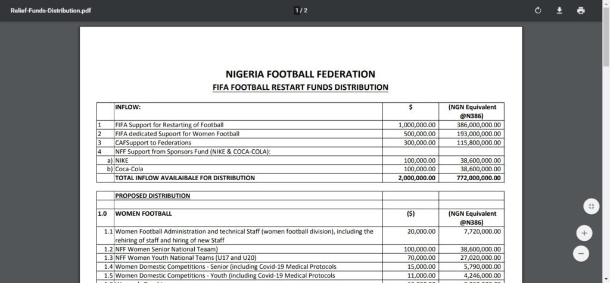Click the PROPOSED DISTRIBUTION heading

point(152,196)
